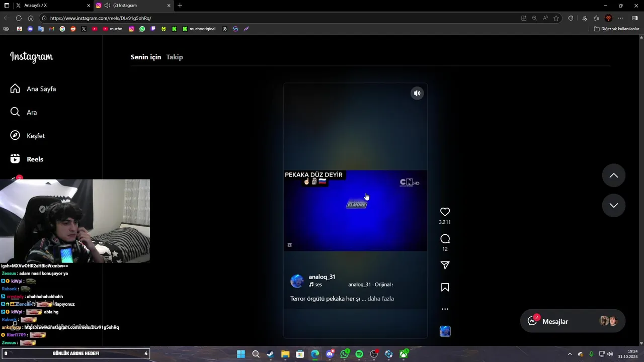Open a new browser tab
The height and width of the screenshot is (362, 644).
coord(180,6)
